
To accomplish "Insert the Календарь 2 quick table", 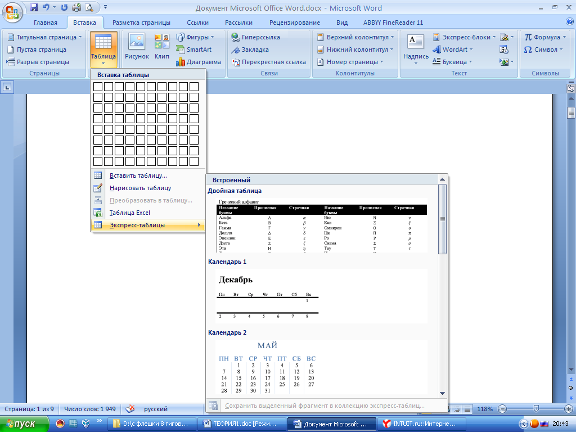I will (x=322, y=367).
